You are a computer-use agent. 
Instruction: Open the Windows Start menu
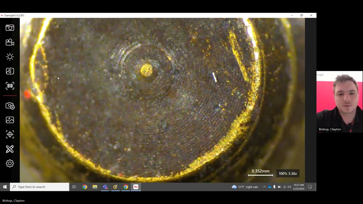(x=5, y=187)
